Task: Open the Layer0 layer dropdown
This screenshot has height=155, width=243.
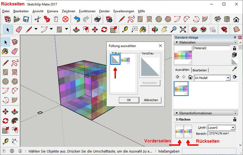Action: (233, 128)
